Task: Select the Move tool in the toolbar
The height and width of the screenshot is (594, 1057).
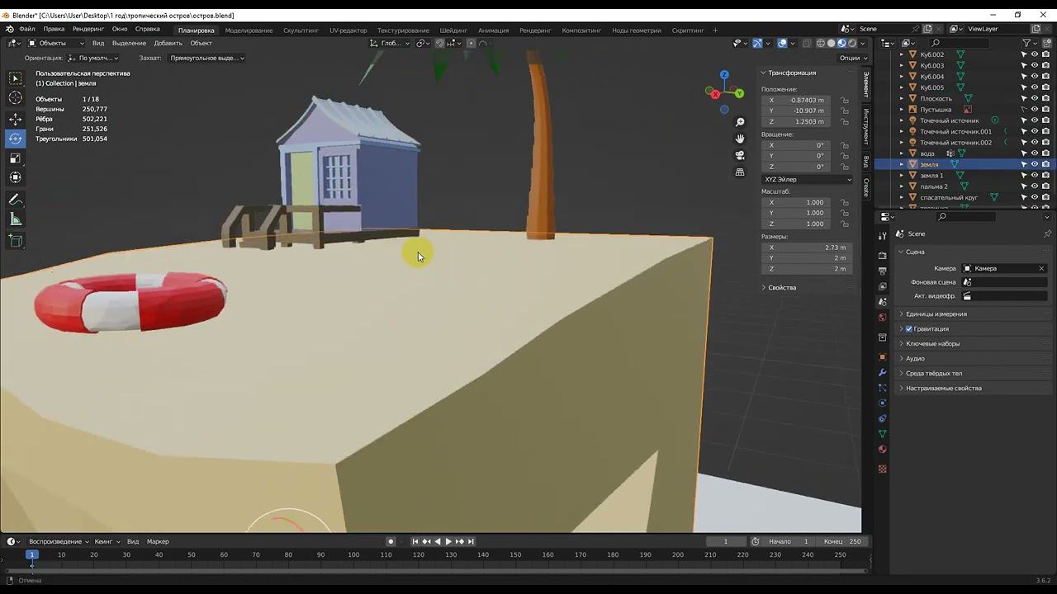Action: pyautogui.click(x=16, y=119)
